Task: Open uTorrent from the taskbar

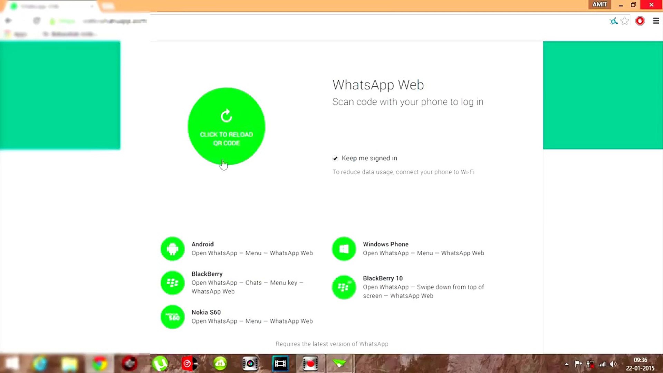Action: (159, 363)
